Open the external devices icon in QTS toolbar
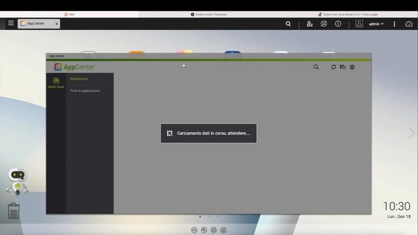 [324, 23]
